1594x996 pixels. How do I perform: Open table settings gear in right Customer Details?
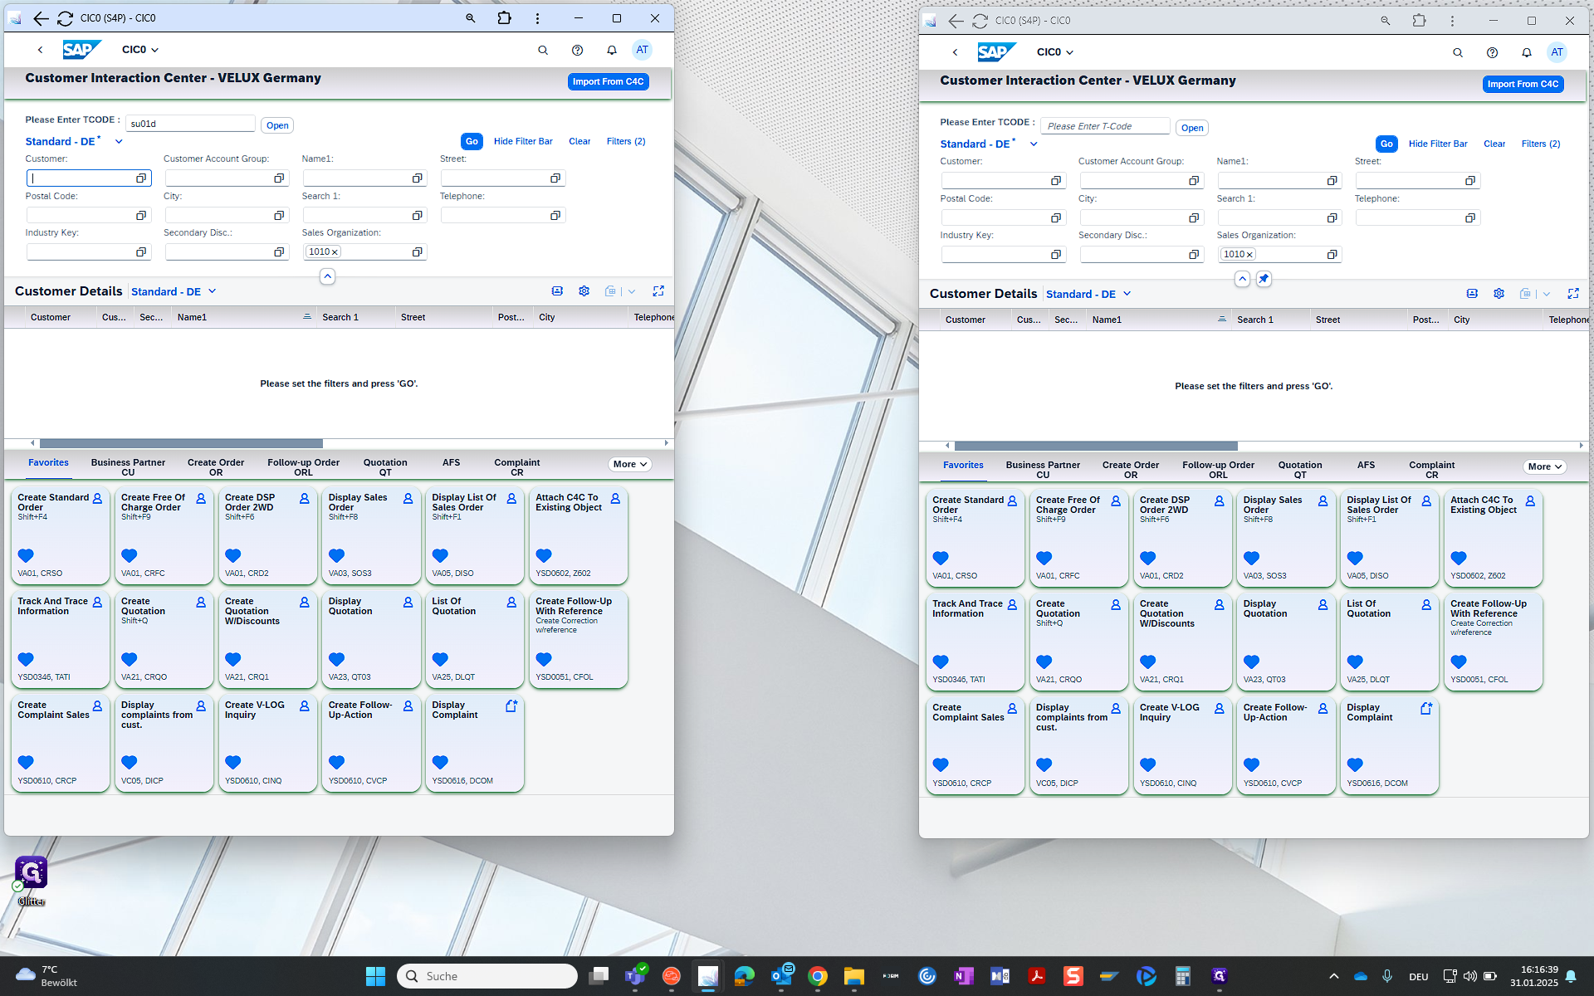click(x=1499, y=294)
